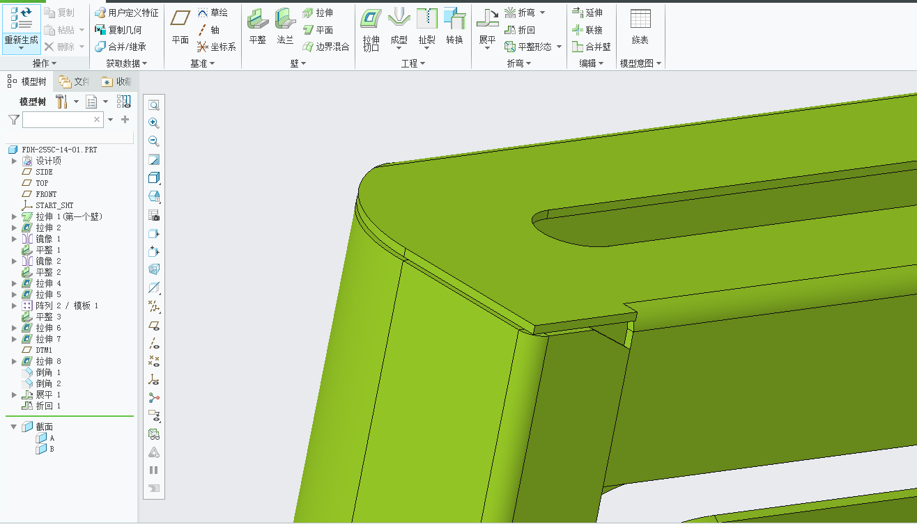Expand the 设计项 tree node
The width and height of the screenshot is (917, 524).
(x=14, y=161)
